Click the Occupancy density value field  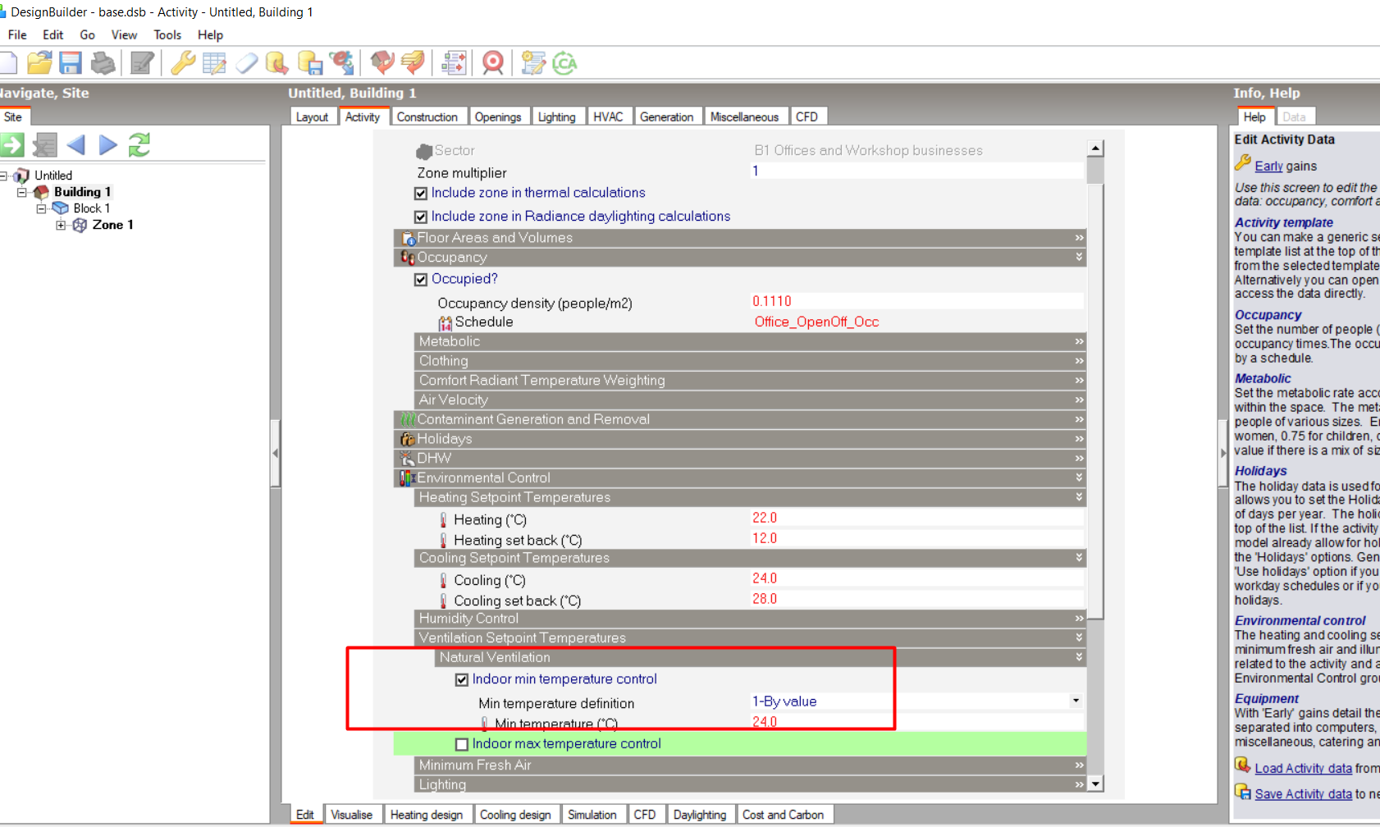click(x=917, y=301)
